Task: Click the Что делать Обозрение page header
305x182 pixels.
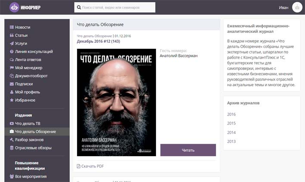Action: pos(100,25)
